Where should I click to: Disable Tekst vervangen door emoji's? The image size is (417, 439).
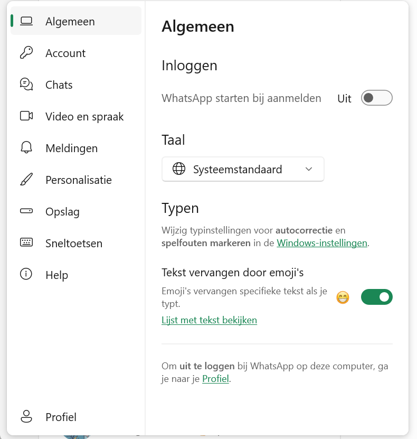coord(376,297)
